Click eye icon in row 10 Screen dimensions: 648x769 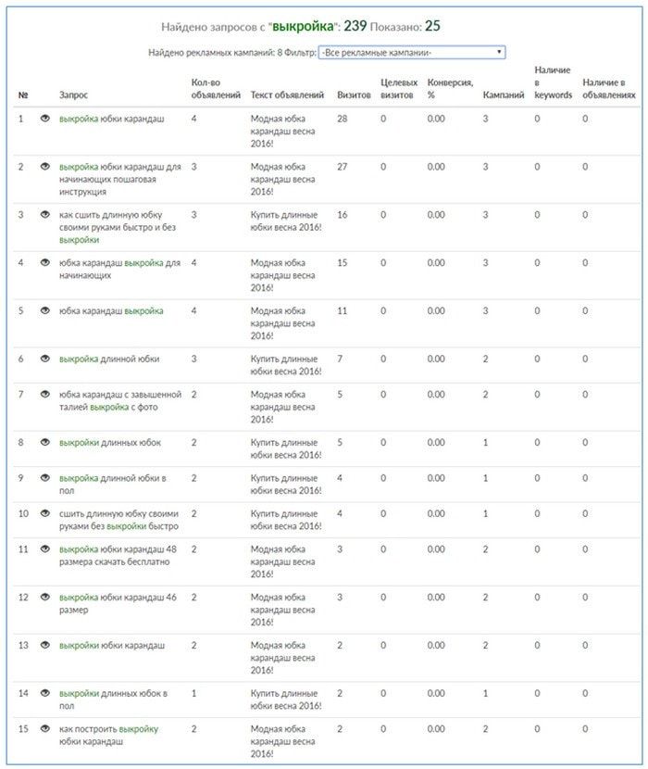point(45,513)
